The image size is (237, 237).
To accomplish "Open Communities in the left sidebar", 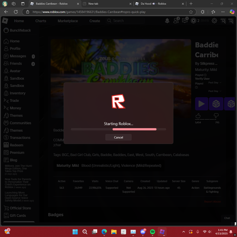I will click(18, 123).
